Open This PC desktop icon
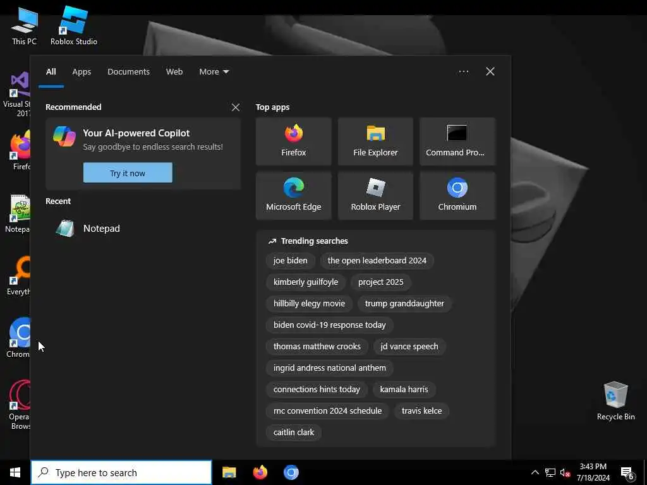Image resolution: width=647 pixels, height=485 pixels. point(25,27)
